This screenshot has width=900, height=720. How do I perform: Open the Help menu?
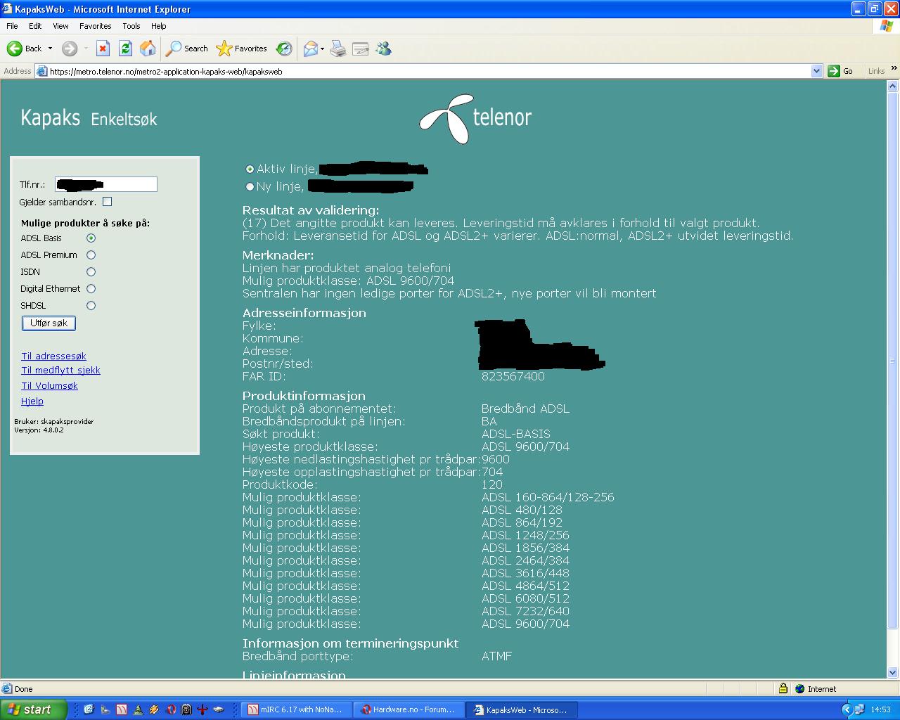159,26
